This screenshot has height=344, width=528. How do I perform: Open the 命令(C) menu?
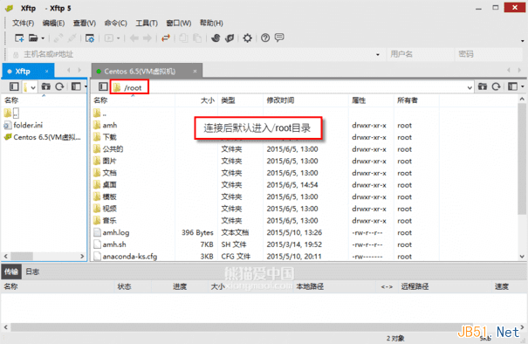pos(115,23)
